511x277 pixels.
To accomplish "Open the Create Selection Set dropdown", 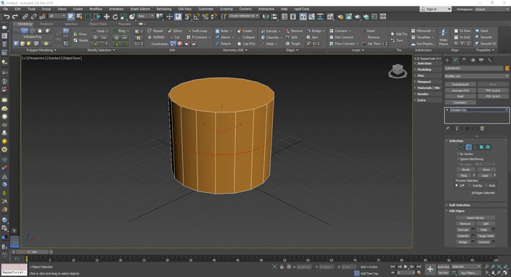I will pyautogui.click(x=244, y=16).
